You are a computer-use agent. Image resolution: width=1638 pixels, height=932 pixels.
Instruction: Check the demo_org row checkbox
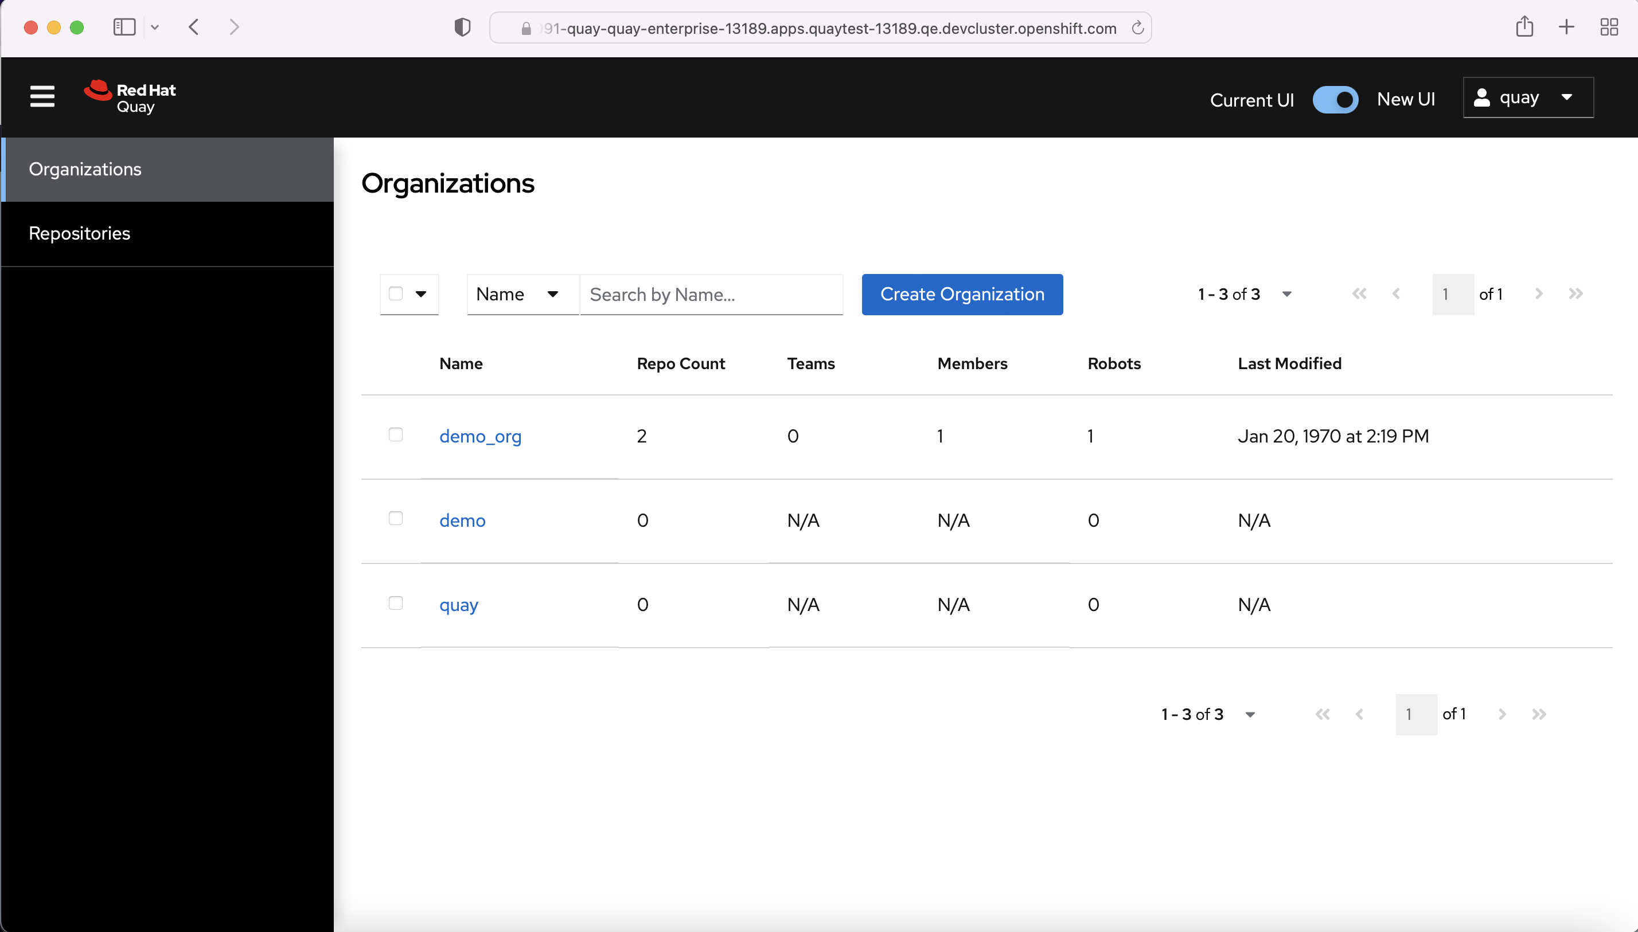396,434
